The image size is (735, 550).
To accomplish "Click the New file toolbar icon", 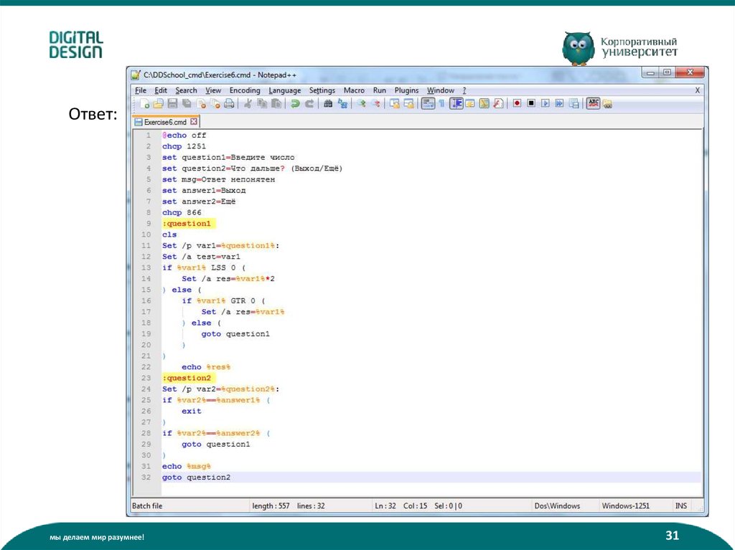I will [144, 104].
